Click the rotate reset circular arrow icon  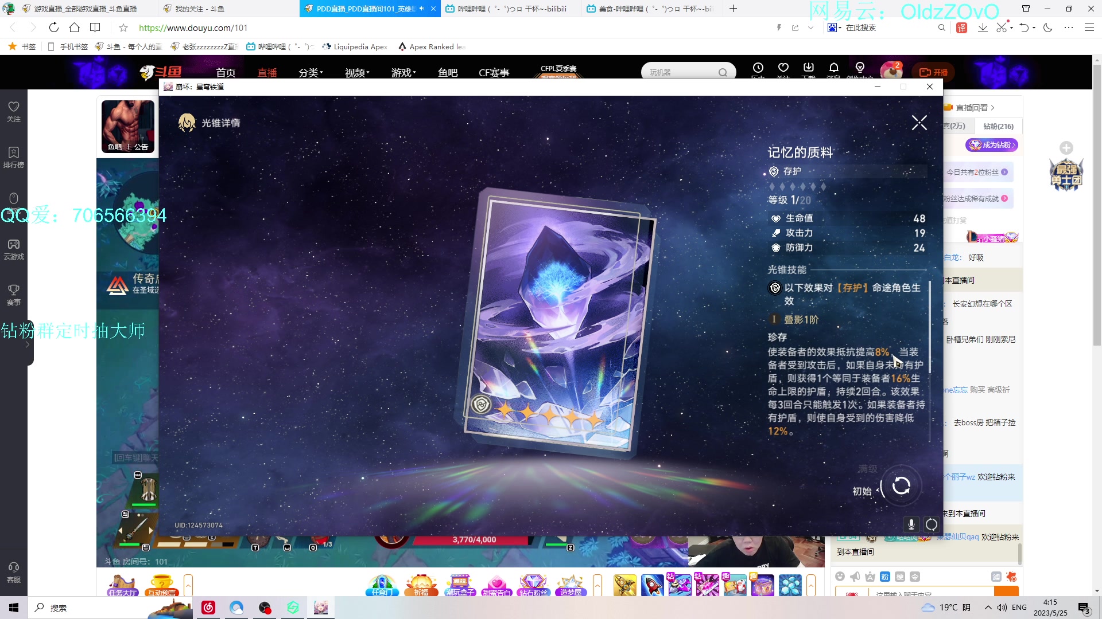tap(901, 486)
